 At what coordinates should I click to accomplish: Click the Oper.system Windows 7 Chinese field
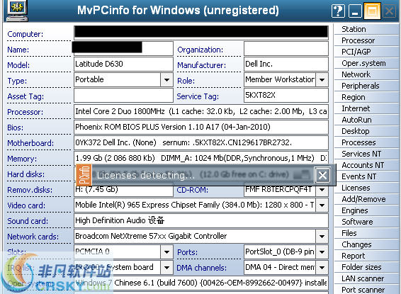201,283
